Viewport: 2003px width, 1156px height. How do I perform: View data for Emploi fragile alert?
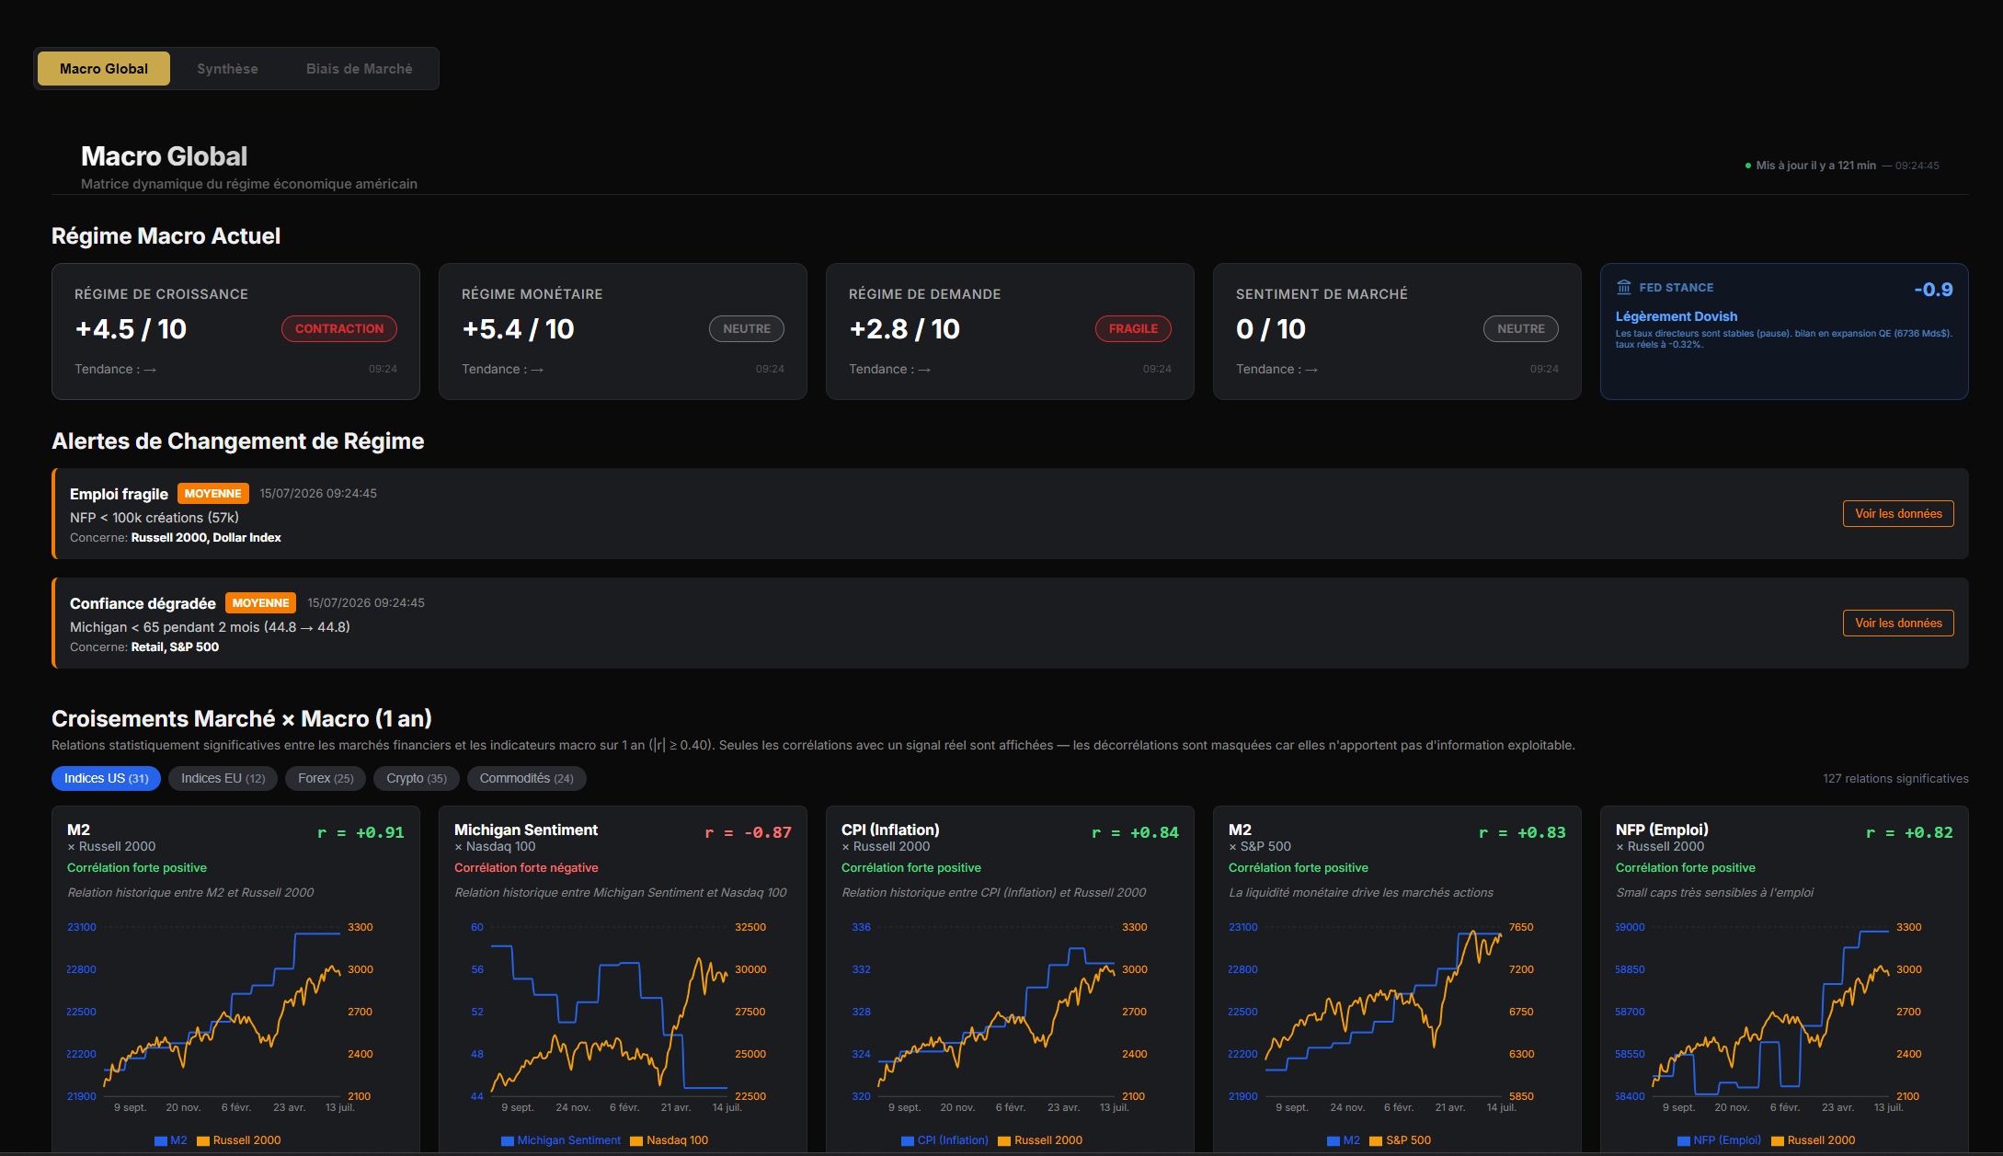coord(1898,514)
